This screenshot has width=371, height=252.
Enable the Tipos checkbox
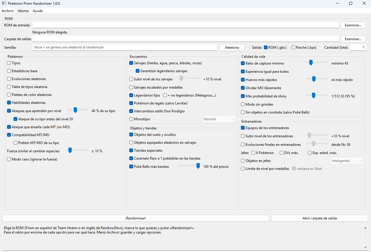(x=9, y=63)
